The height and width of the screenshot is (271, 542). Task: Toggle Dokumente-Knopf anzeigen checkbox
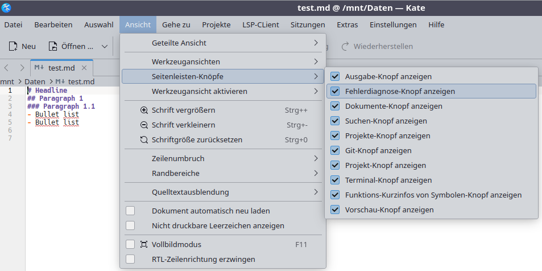pyautogui.click(x=334, y=106)
